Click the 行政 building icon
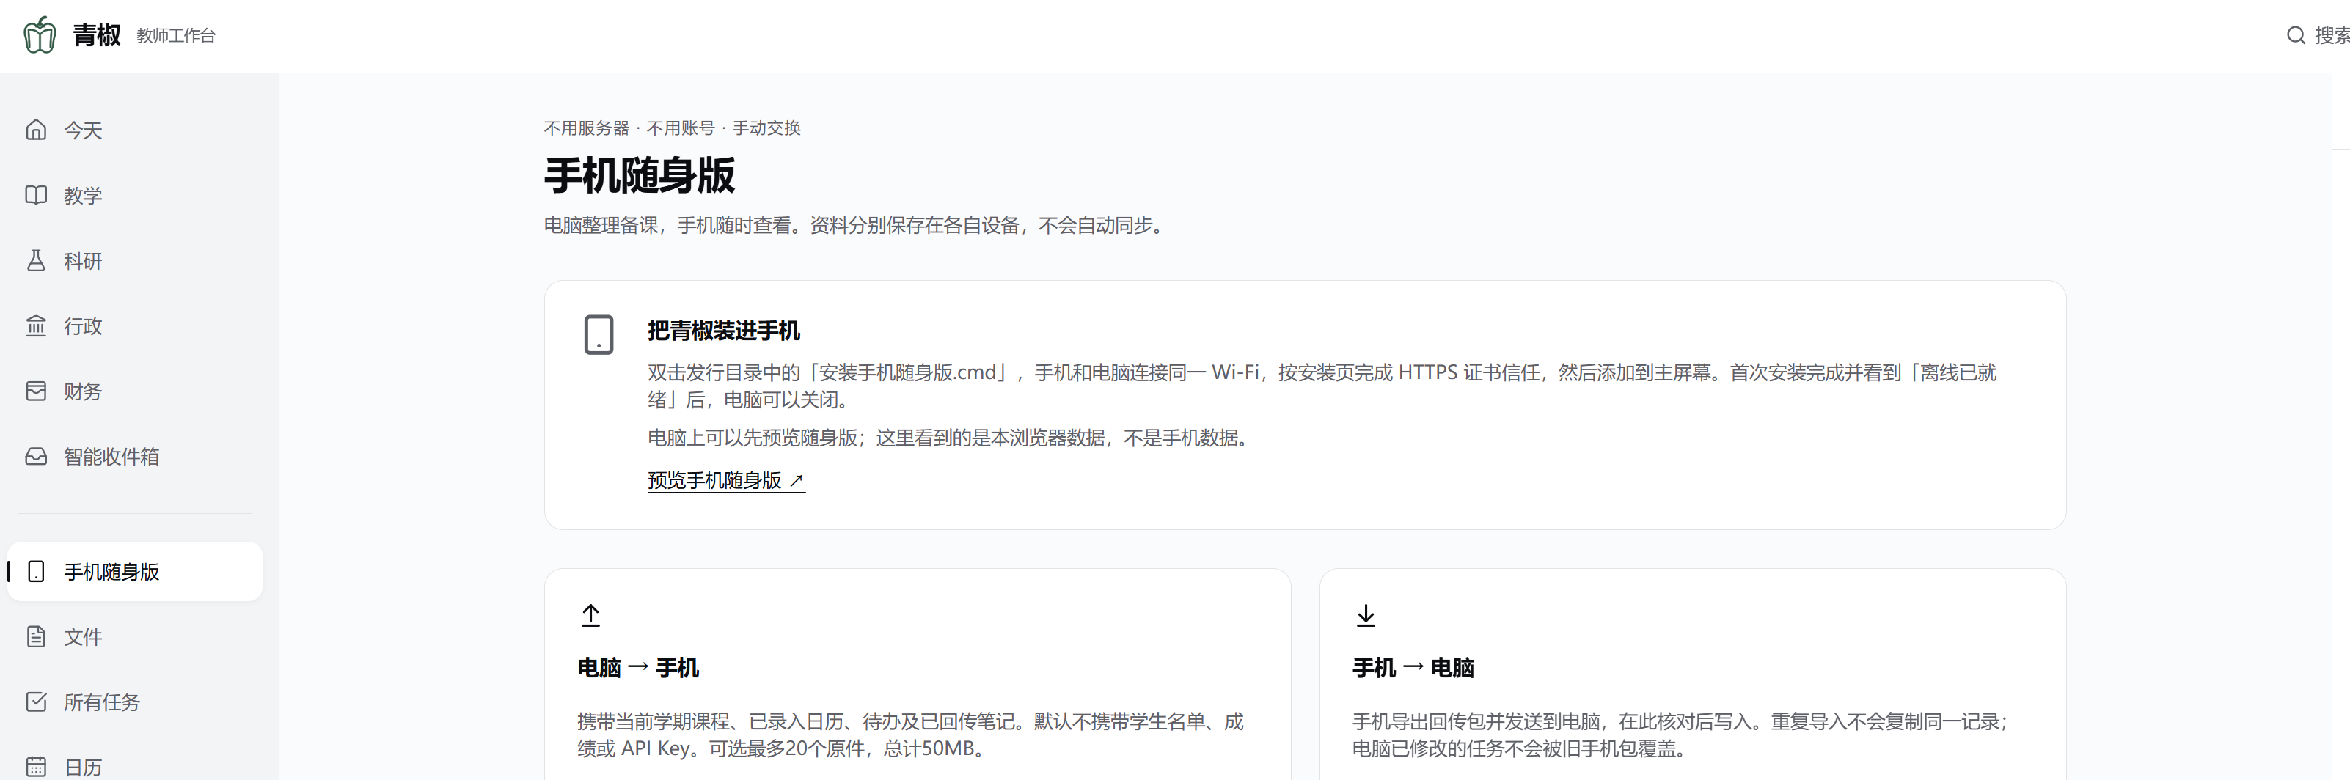The image size is (2350, 780). coord(37,325)
